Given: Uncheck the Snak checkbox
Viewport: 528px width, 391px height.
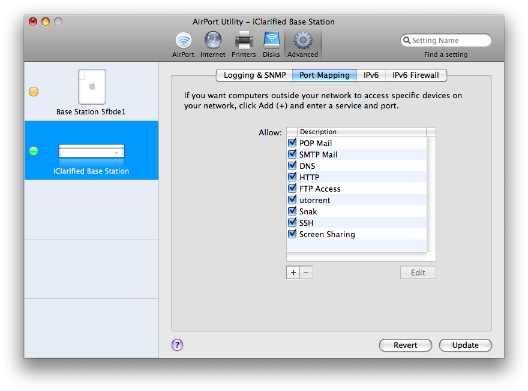Looking at the screenshot, I should (292, 211).
